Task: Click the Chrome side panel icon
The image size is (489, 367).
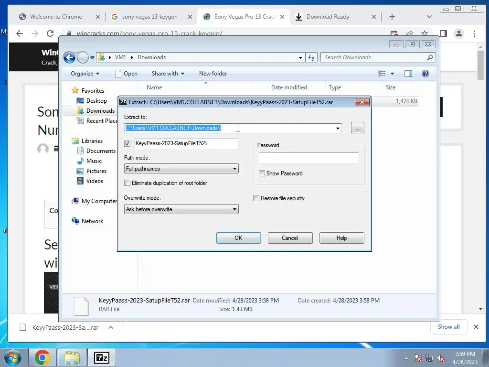Action: point(444,33)
